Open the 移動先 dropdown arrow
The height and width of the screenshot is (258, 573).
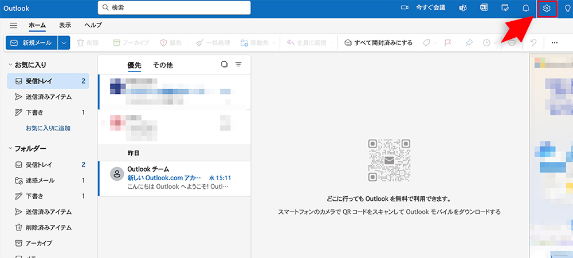pyautogui.click(x=273, y=43)
